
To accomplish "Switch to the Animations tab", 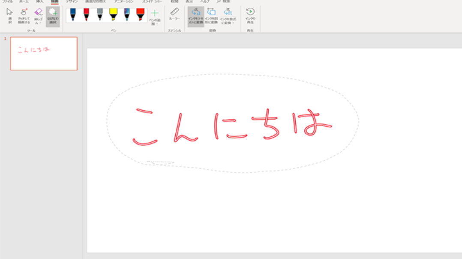I will pyautogui.click(x=124, y=1).
